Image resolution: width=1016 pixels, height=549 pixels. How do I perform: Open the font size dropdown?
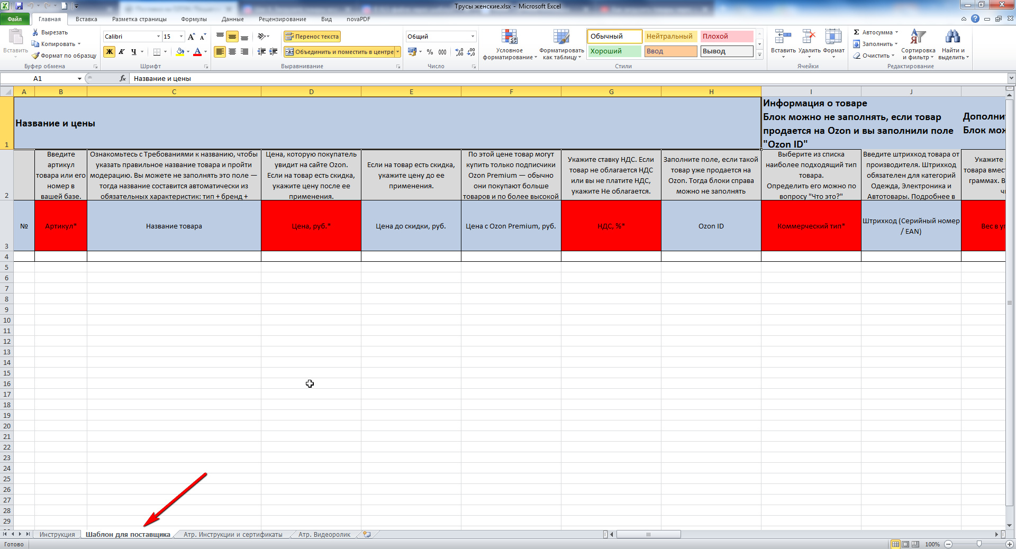click(182, 36)
